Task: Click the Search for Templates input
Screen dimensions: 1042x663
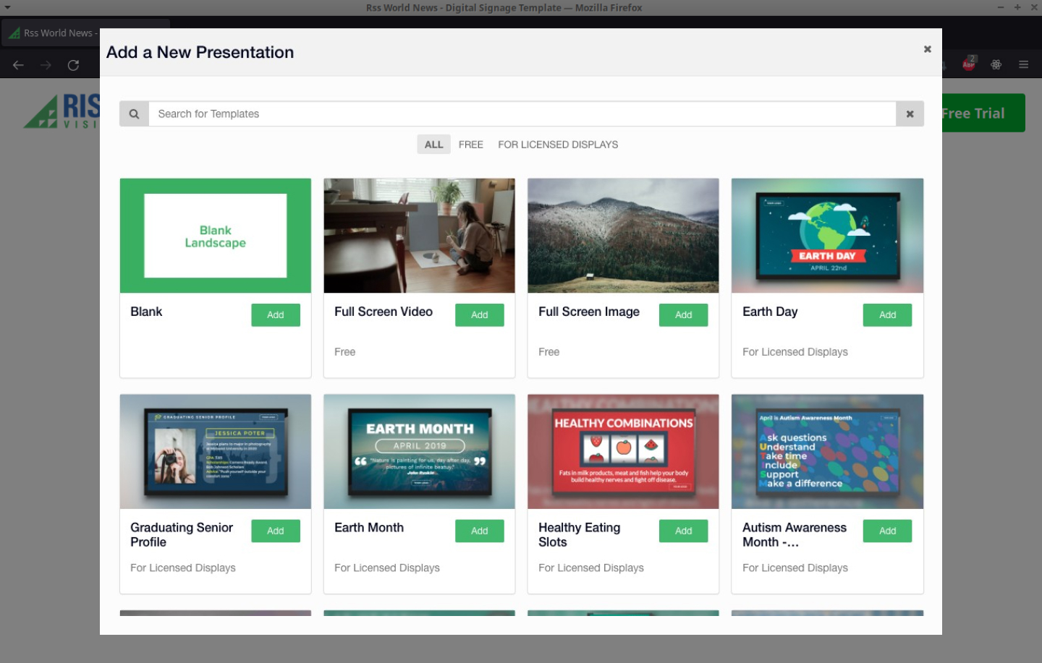Action: click(x=522, y=114)
